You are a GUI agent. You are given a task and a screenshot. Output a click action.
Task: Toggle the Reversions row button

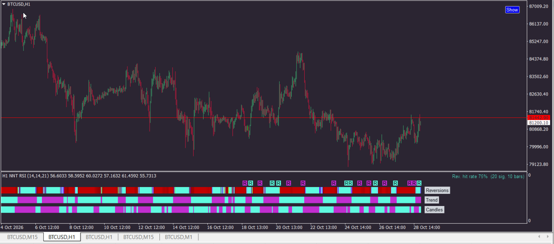coord(437,190)
